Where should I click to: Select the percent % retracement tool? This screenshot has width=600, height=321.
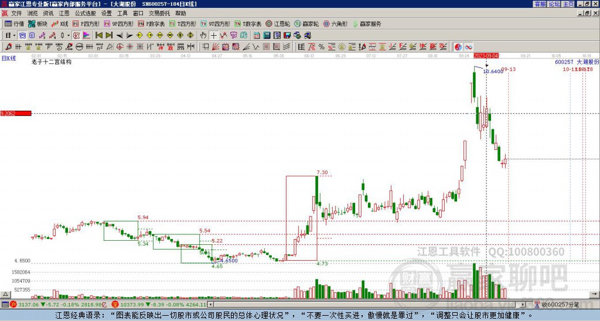tap(322, 47)
